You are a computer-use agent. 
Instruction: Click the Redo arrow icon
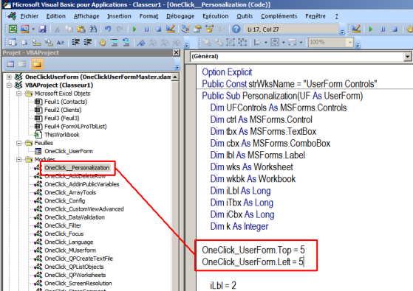pyautogui.click(x=120, y=29)
